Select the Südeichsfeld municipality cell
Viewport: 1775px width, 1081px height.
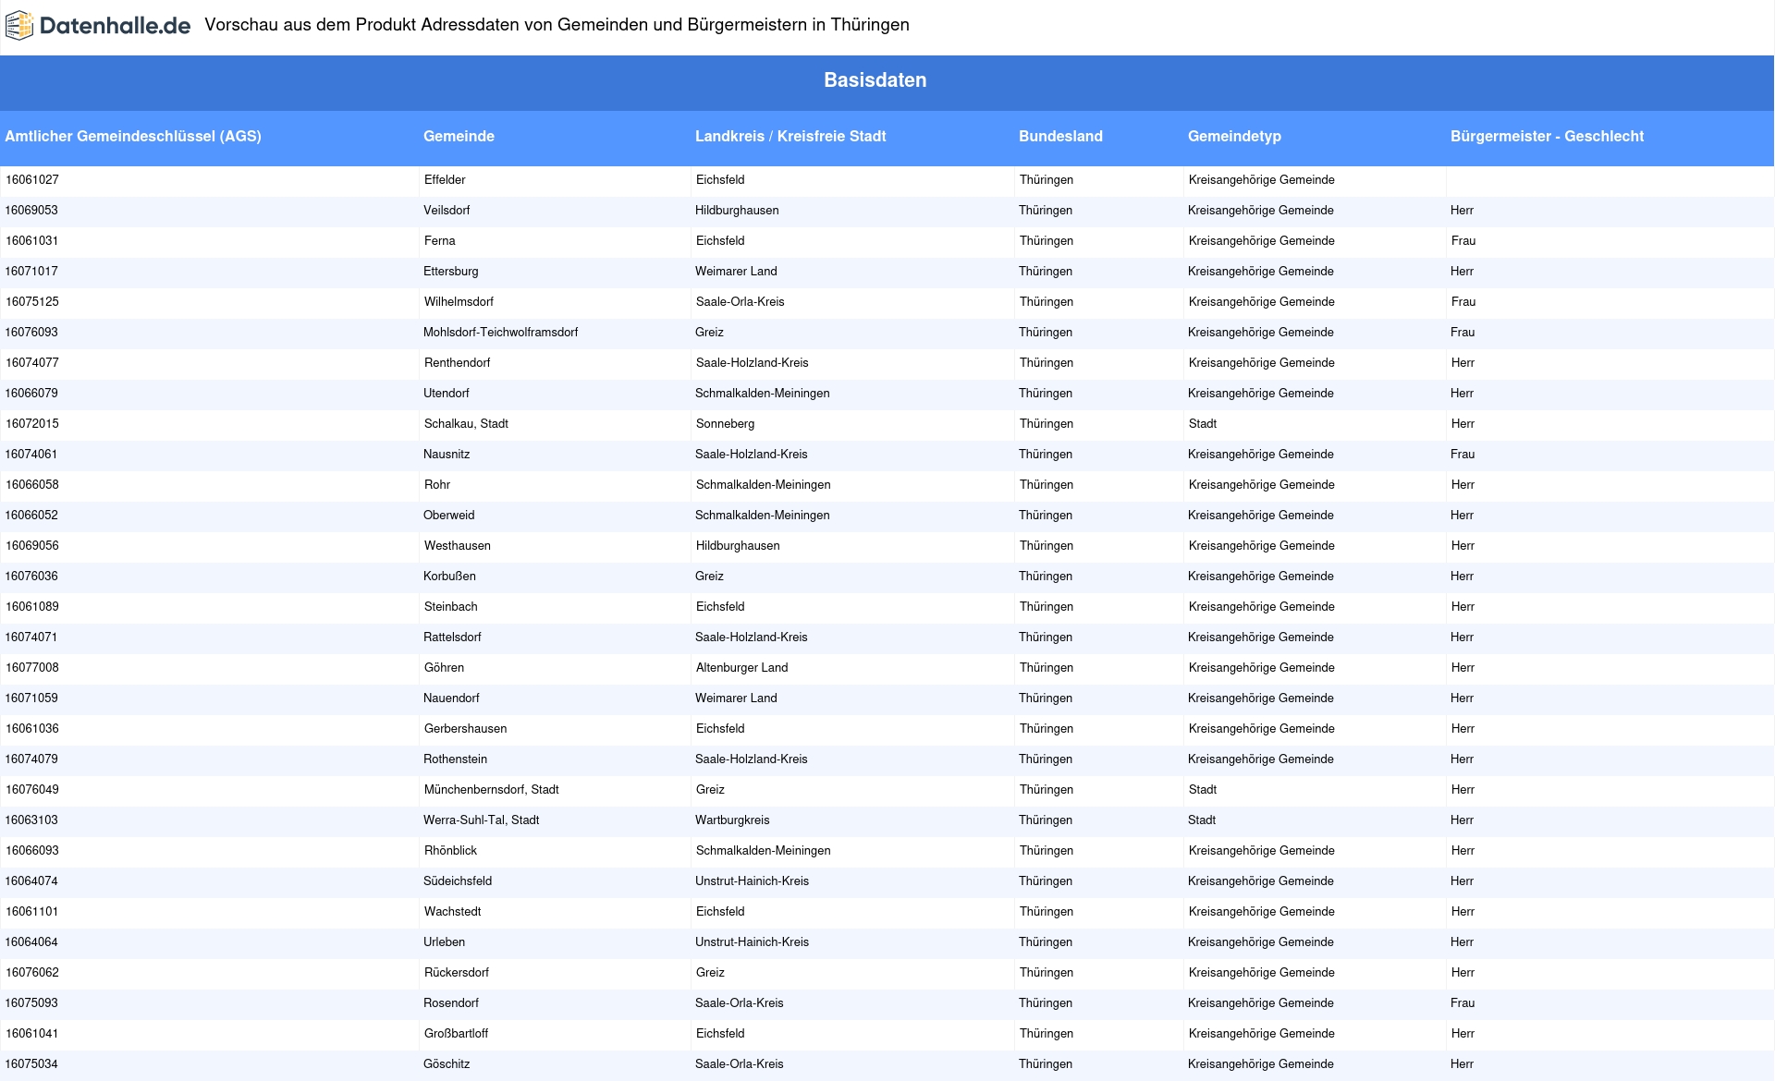coord(458,881)
